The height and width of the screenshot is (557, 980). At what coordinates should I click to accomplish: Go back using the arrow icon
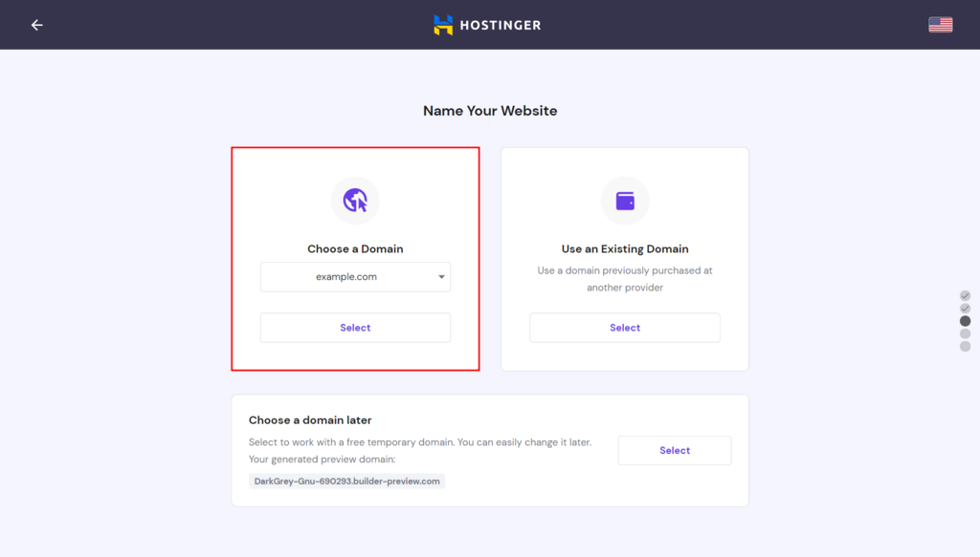[37, 25]
